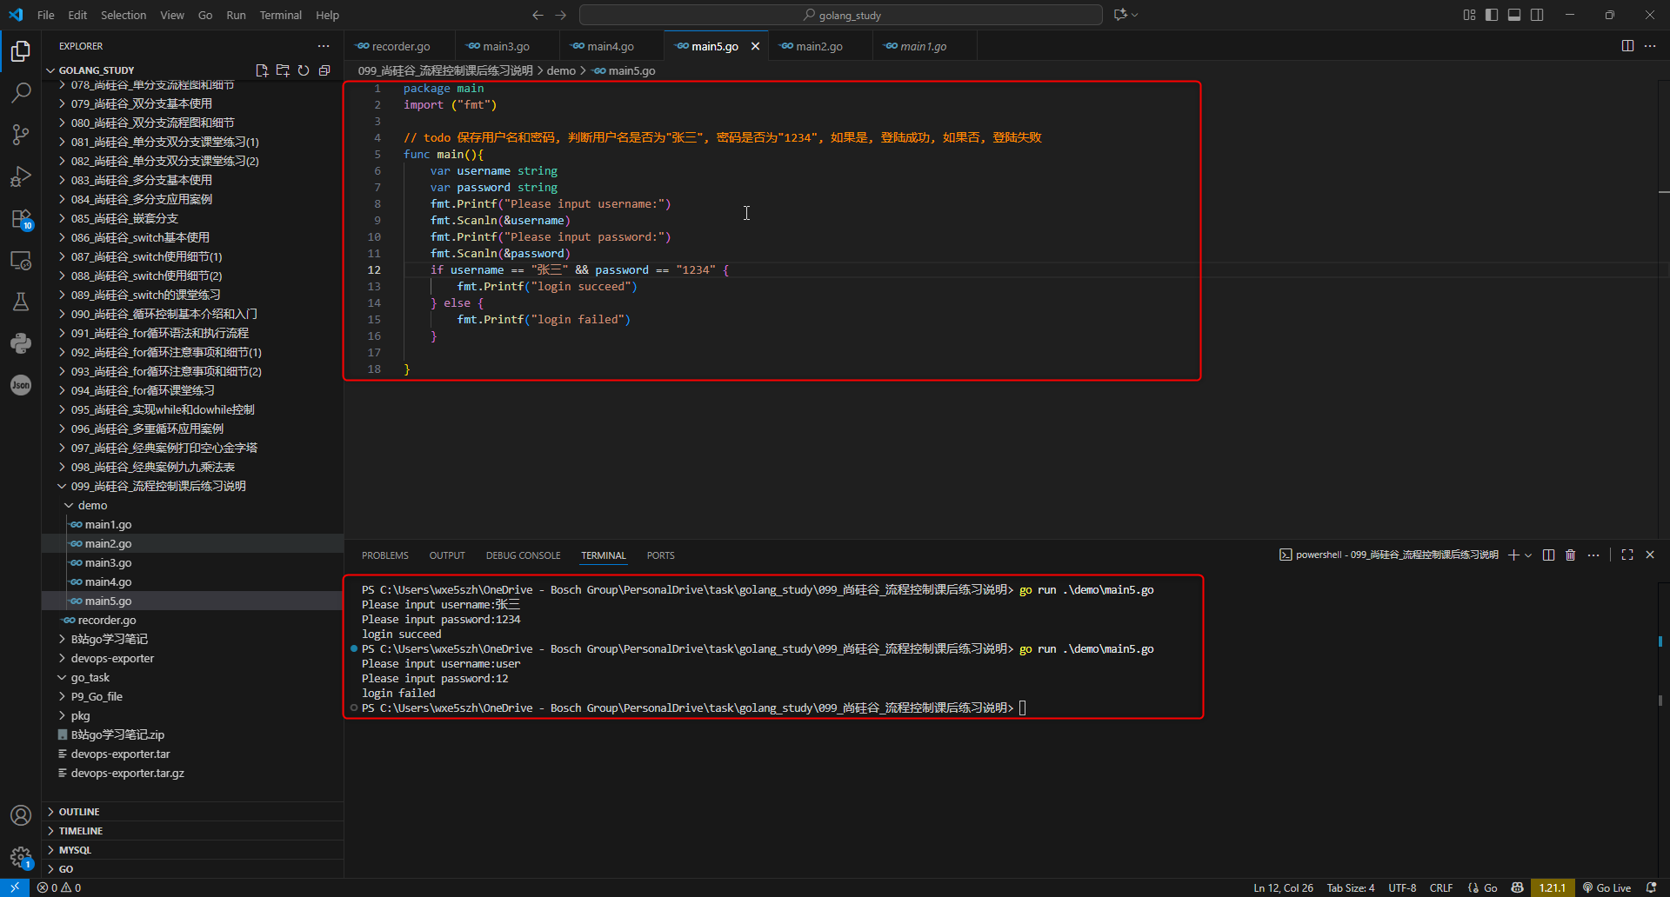The height and width of the screenshot is (897, 1670).
Task: Open the Source Control view
Action: point(21,134)
